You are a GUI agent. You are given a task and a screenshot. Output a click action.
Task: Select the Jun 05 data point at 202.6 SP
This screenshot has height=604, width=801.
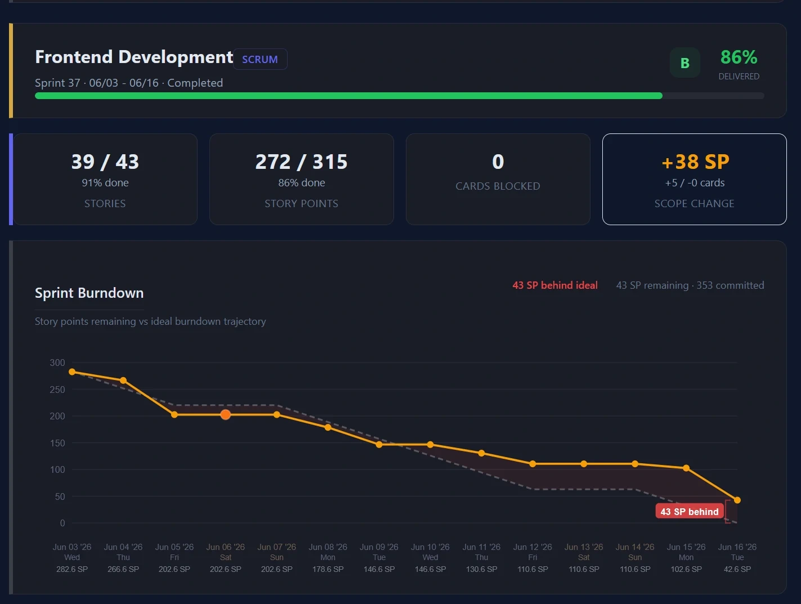(174, 414)
